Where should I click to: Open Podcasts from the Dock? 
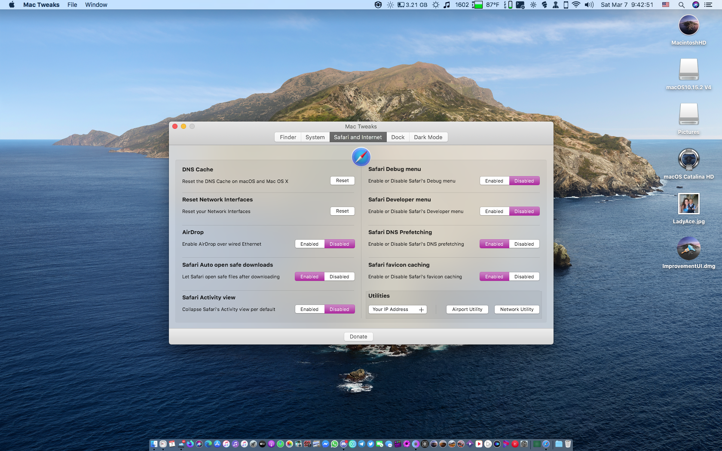(x=271, y=444)
